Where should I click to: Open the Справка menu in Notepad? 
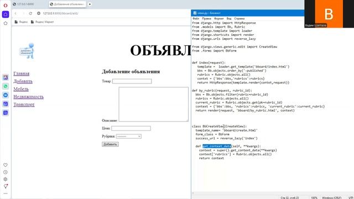pos(240,18)
